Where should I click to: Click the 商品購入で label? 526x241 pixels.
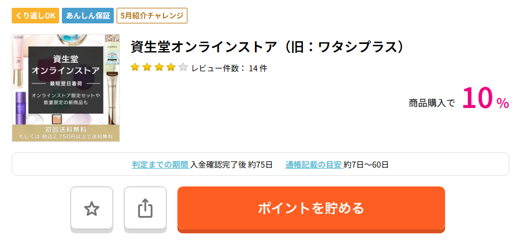[x=432, y=103]
